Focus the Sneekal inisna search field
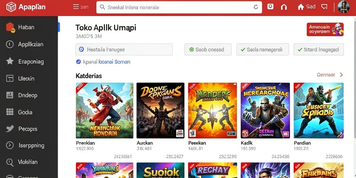 (179, 7)
